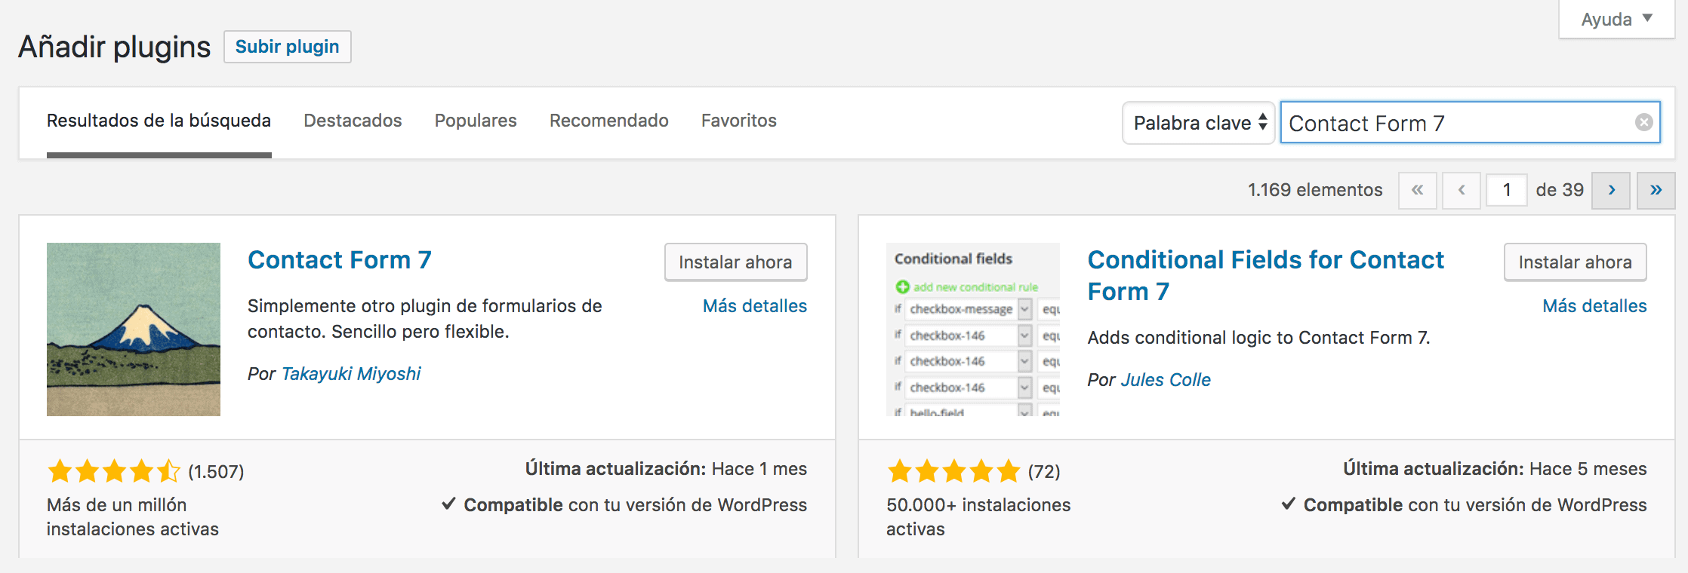Viewport: 1688px width, 573px height.
Task: Select 'Adds conditional logic to Contact Form 7.' description
Action: pos(1258,338)
